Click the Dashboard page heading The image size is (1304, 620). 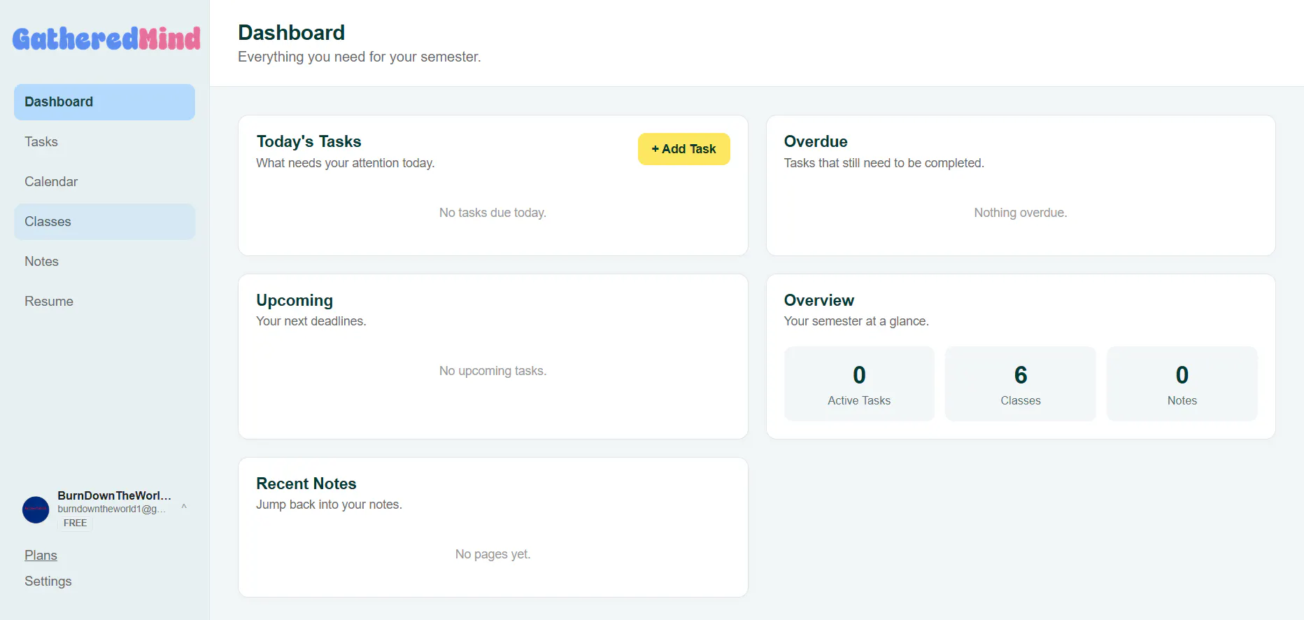click(291, 33)
